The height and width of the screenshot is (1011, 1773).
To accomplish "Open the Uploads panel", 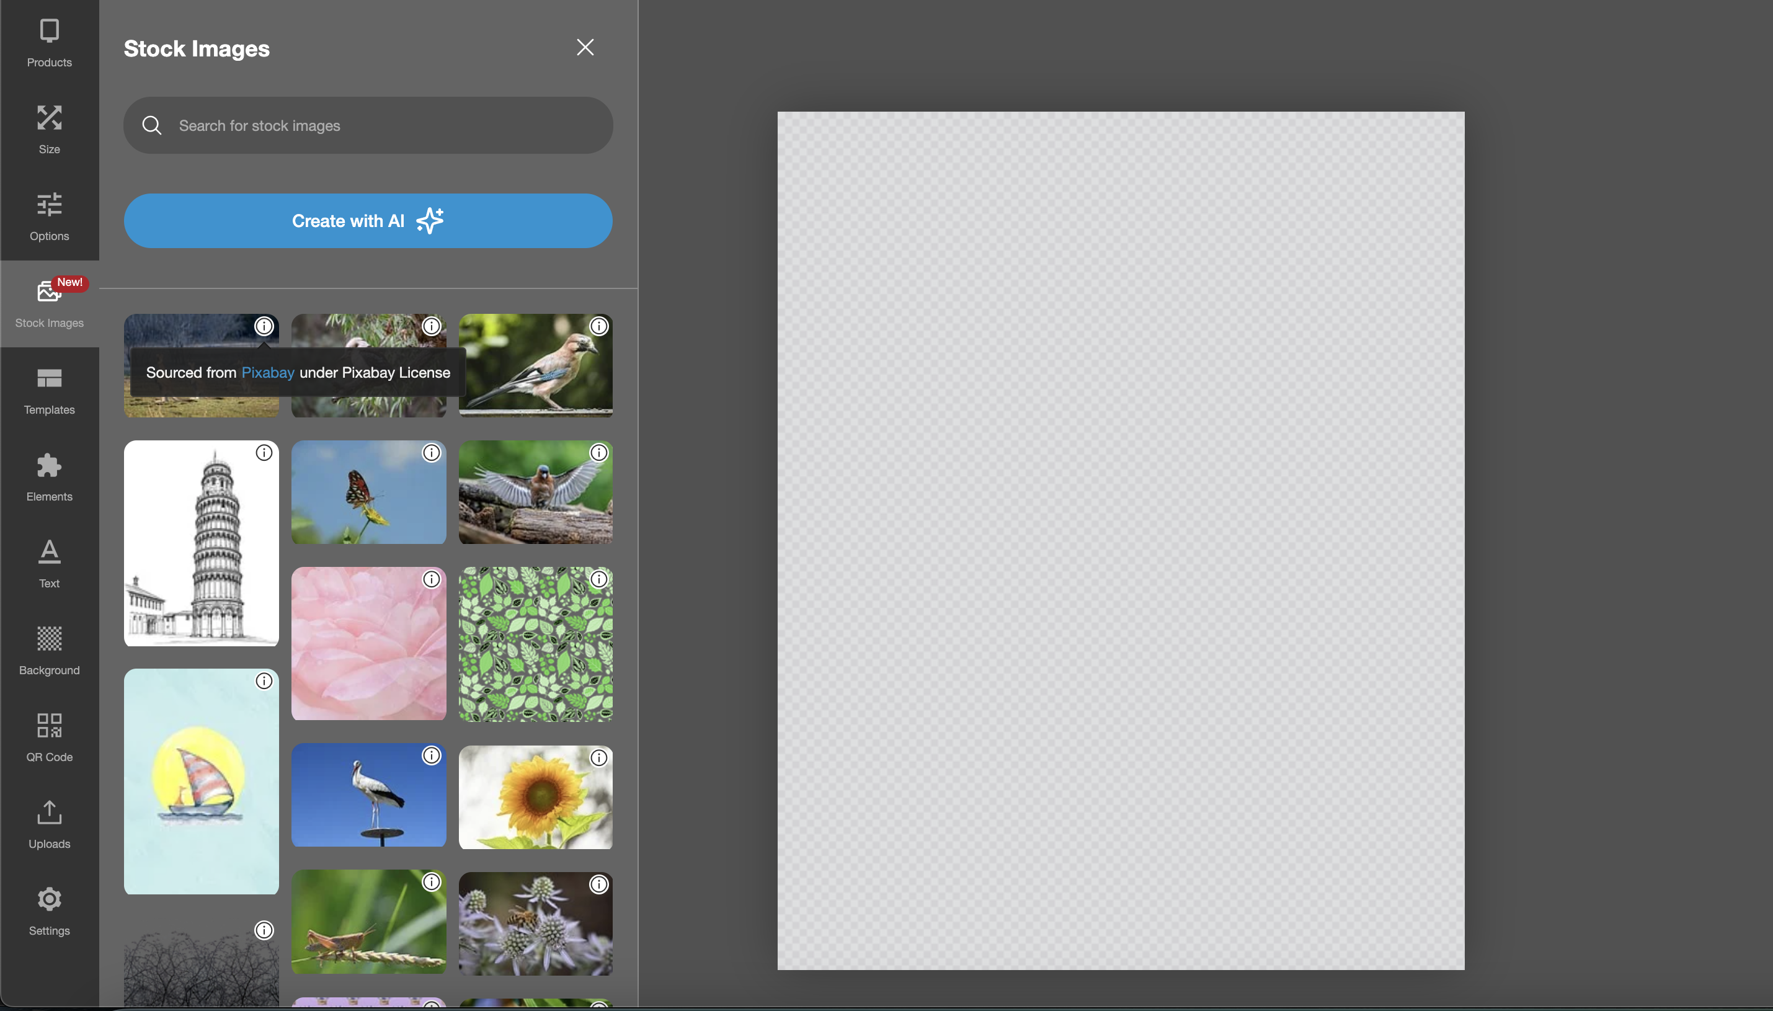I will 49,824.
